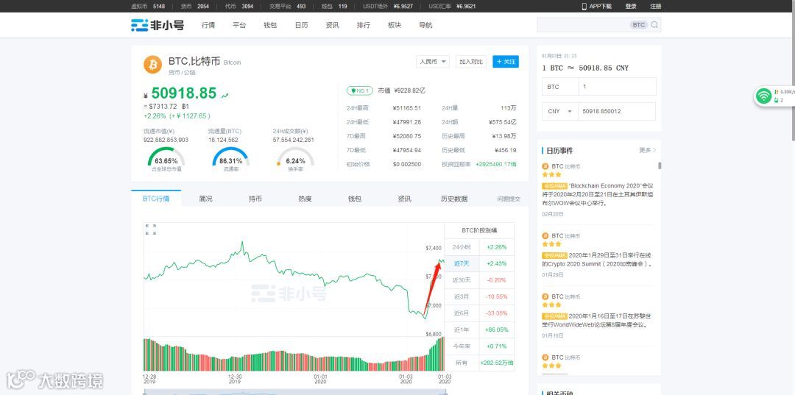795x395 pixels.
Task: Select the 所有 change row
Action: 479,363
